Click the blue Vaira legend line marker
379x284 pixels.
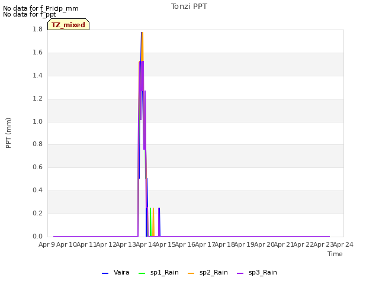(105, 273)
